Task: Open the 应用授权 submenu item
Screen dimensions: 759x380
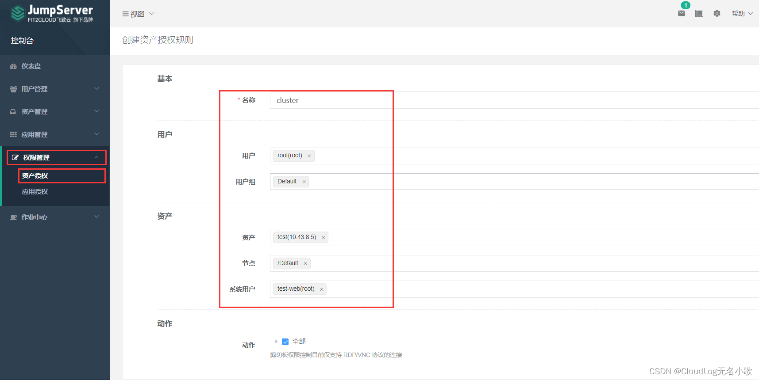Action: tap(35, 192)
